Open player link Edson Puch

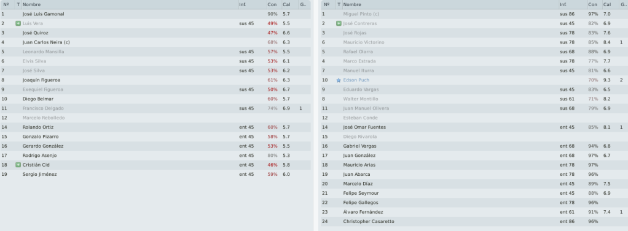pyautogui.click(x=356, y=80)
